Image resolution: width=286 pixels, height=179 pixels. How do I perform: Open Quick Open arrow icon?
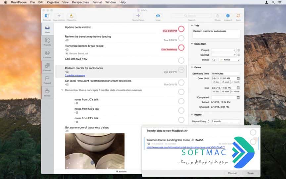tap(138, 16)
